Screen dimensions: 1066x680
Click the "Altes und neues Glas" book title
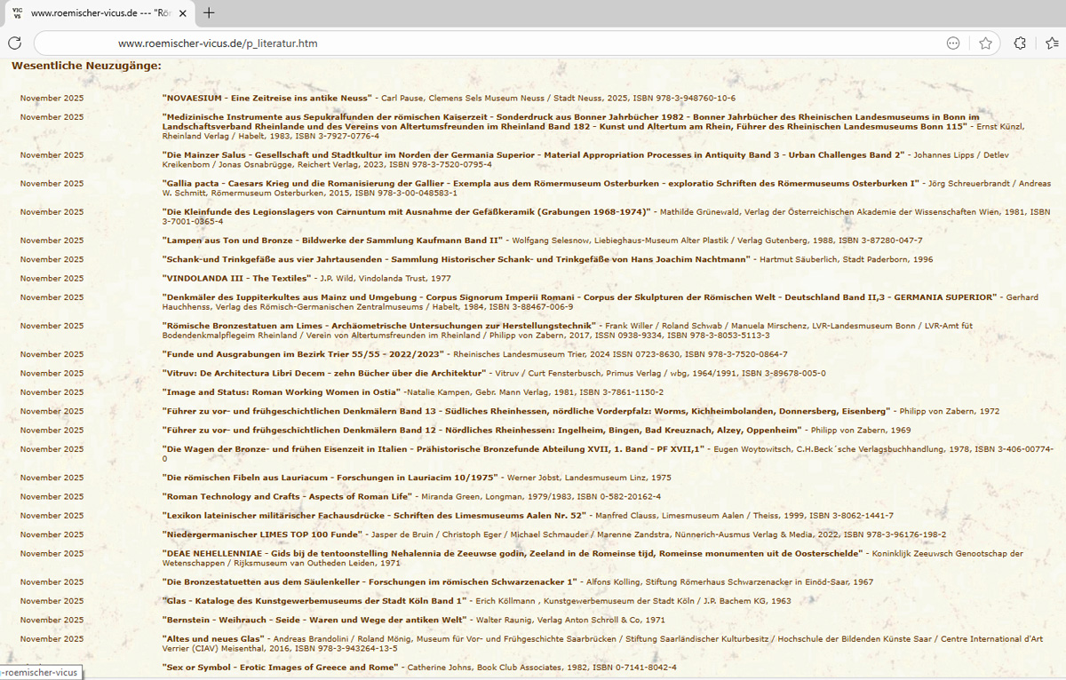[214, 638]
